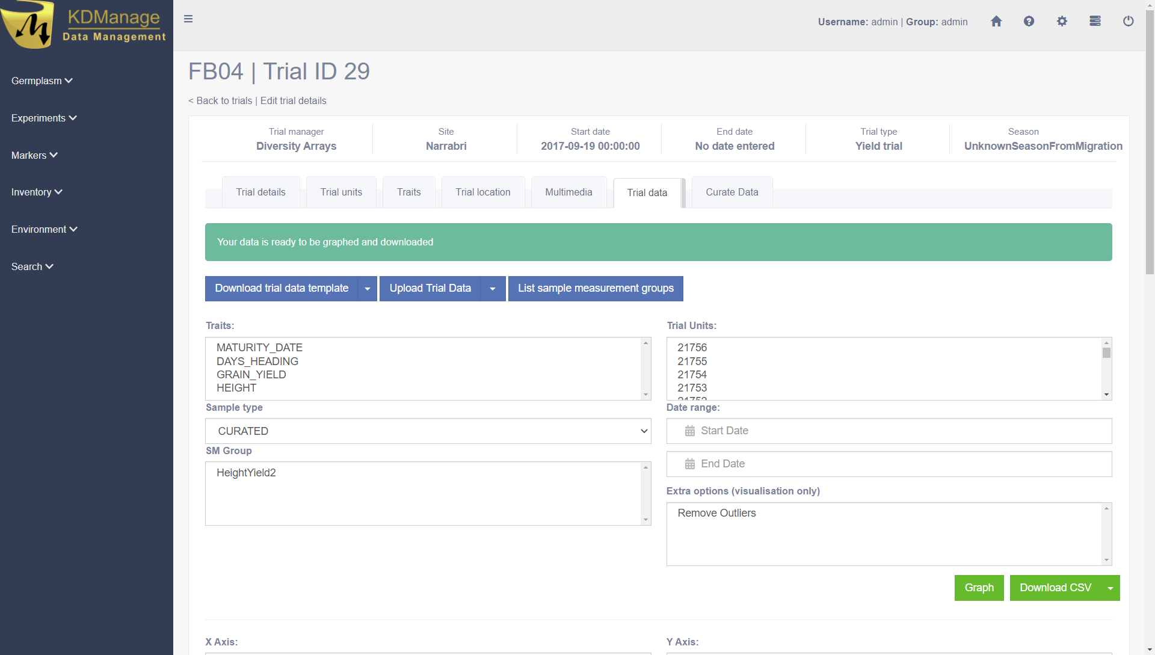Expand the Germplasm sidebar menu
Viewport: 1155px width, 655px height.
coord(42,81)
